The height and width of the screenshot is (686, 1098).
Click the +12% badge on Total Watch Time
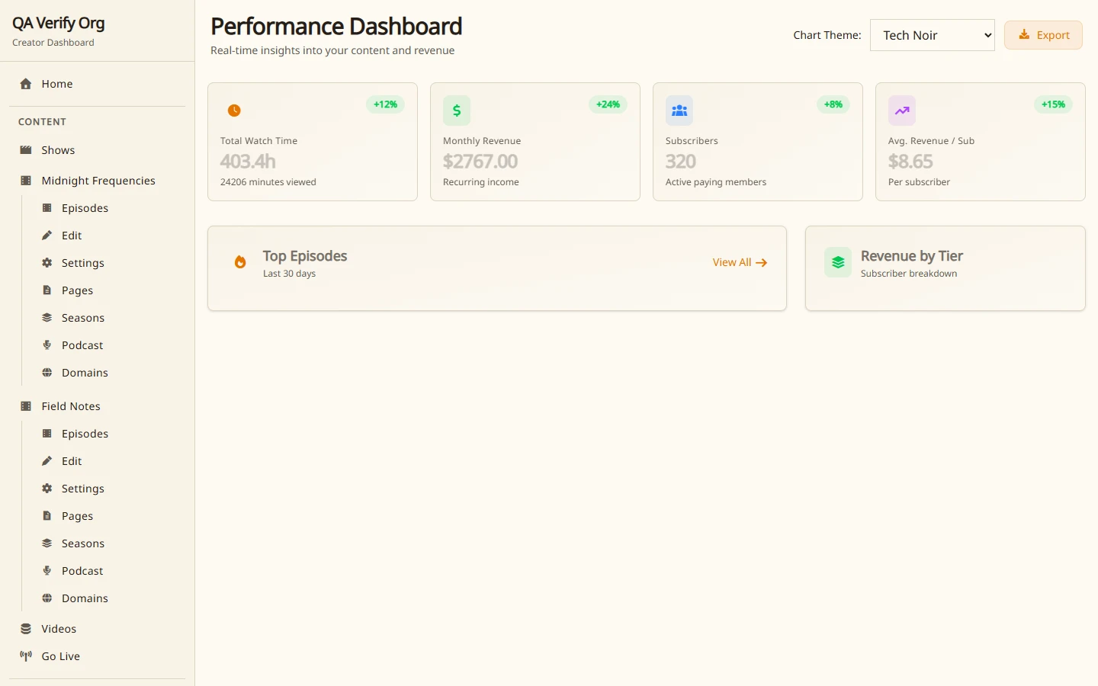(385, 104)
